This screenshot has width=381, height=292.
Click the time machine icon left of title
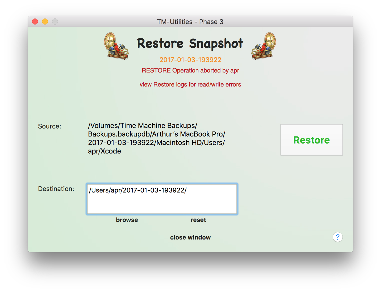[116, 46]
